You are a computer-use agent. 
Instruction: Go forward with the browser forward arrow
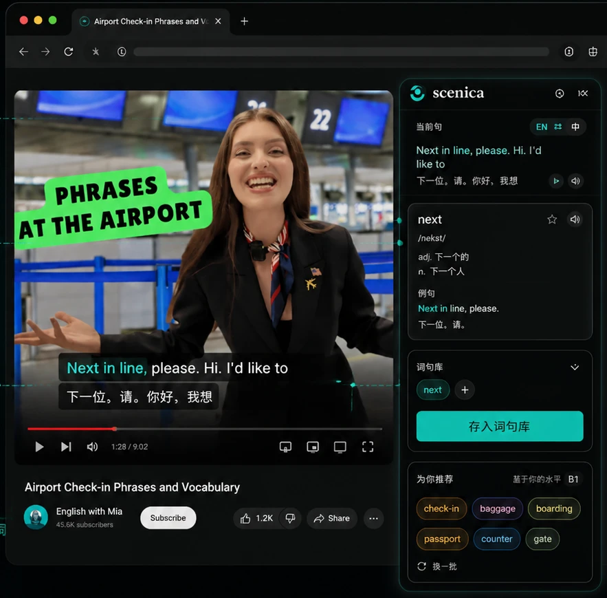45,52
